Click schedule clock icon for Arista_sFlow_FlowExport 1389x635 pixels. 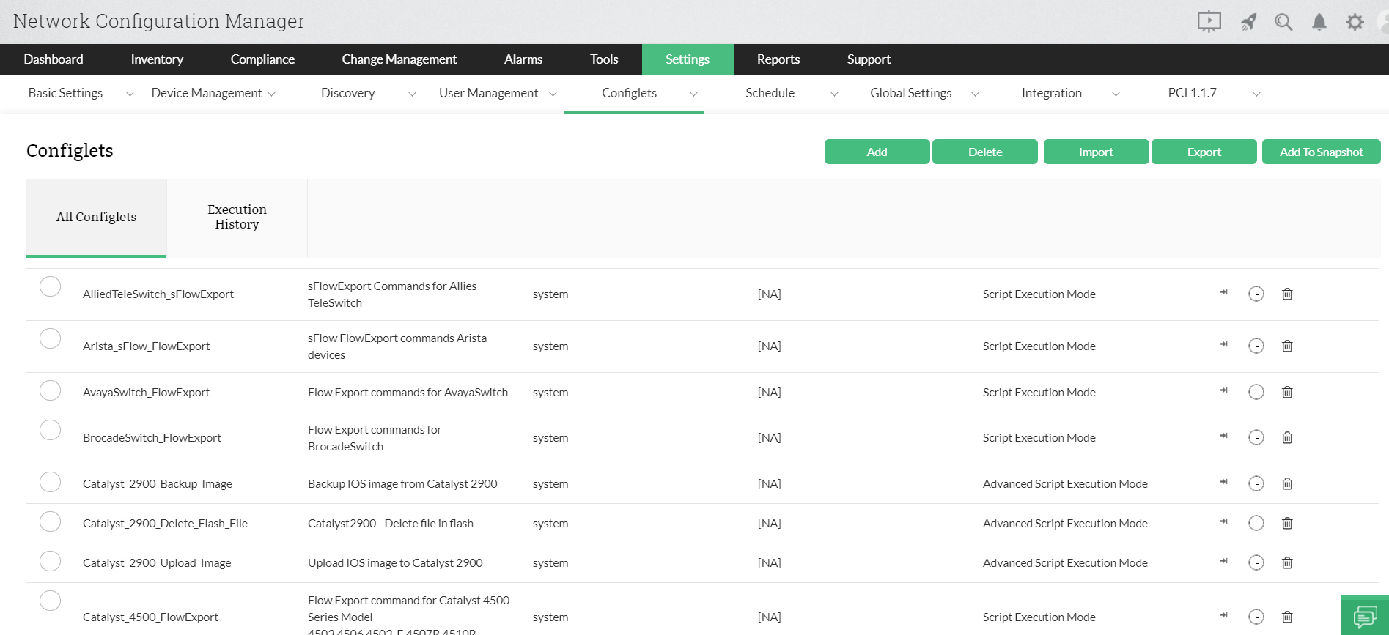click(1256, 346)
